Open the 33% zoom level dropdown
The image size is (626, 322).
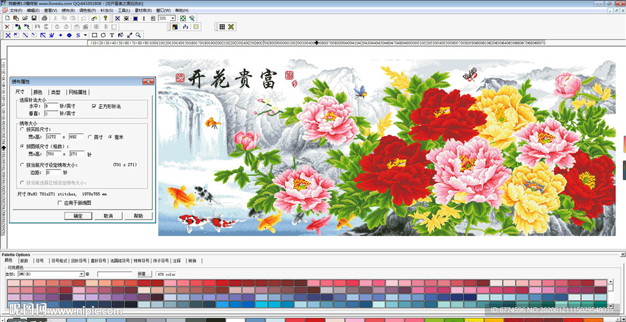pos(172,18)
